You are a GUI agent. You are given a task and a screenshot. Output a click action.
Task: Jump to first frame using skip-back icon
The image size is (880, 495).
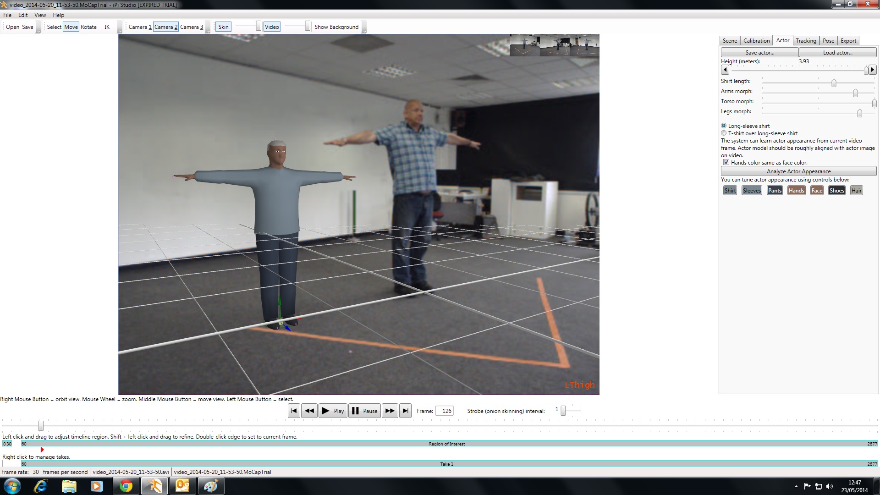294,411
